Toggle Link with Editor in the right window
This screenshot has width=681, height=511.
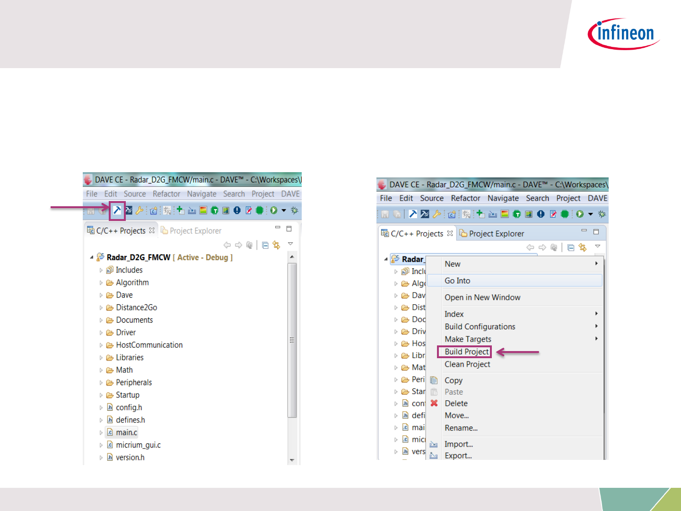coord(583,247)
